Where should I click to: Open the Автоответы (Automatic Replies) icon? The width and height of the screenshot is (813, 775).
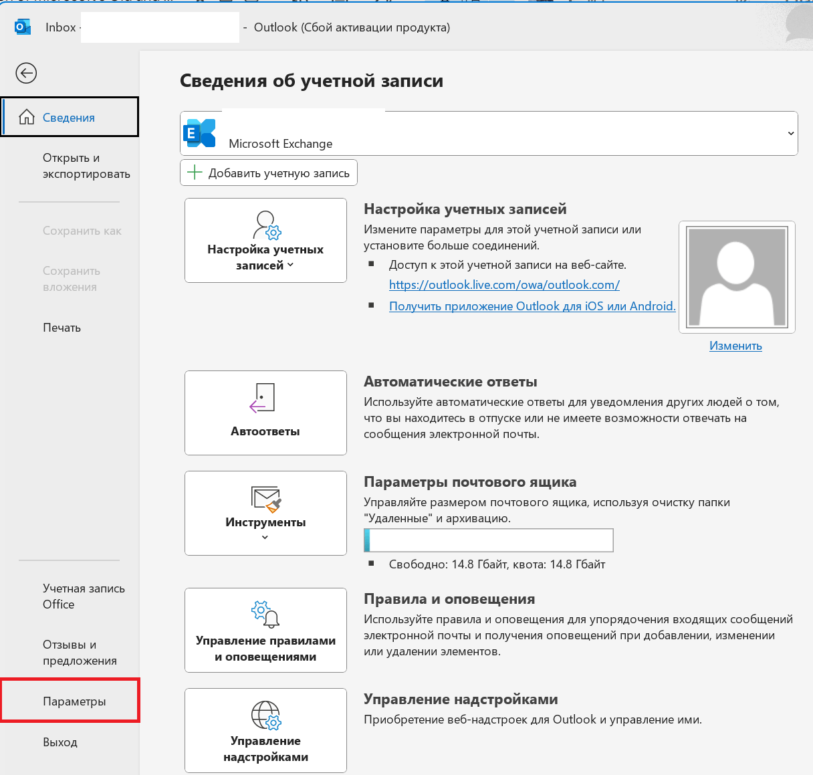tap(265, 397)
